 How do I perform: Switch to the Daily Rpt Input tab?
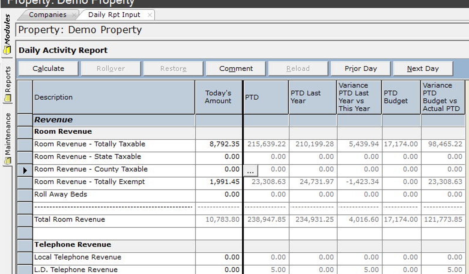(x=114, y=15)
